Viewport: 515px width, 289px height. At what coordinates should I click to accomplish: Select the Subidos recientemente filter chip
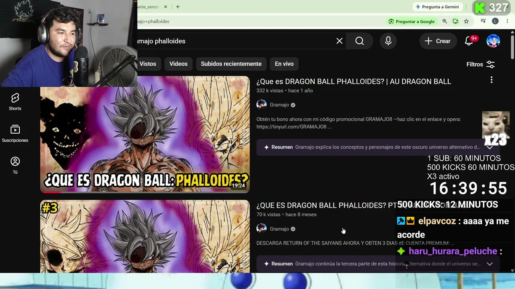(x=231, y=64)
